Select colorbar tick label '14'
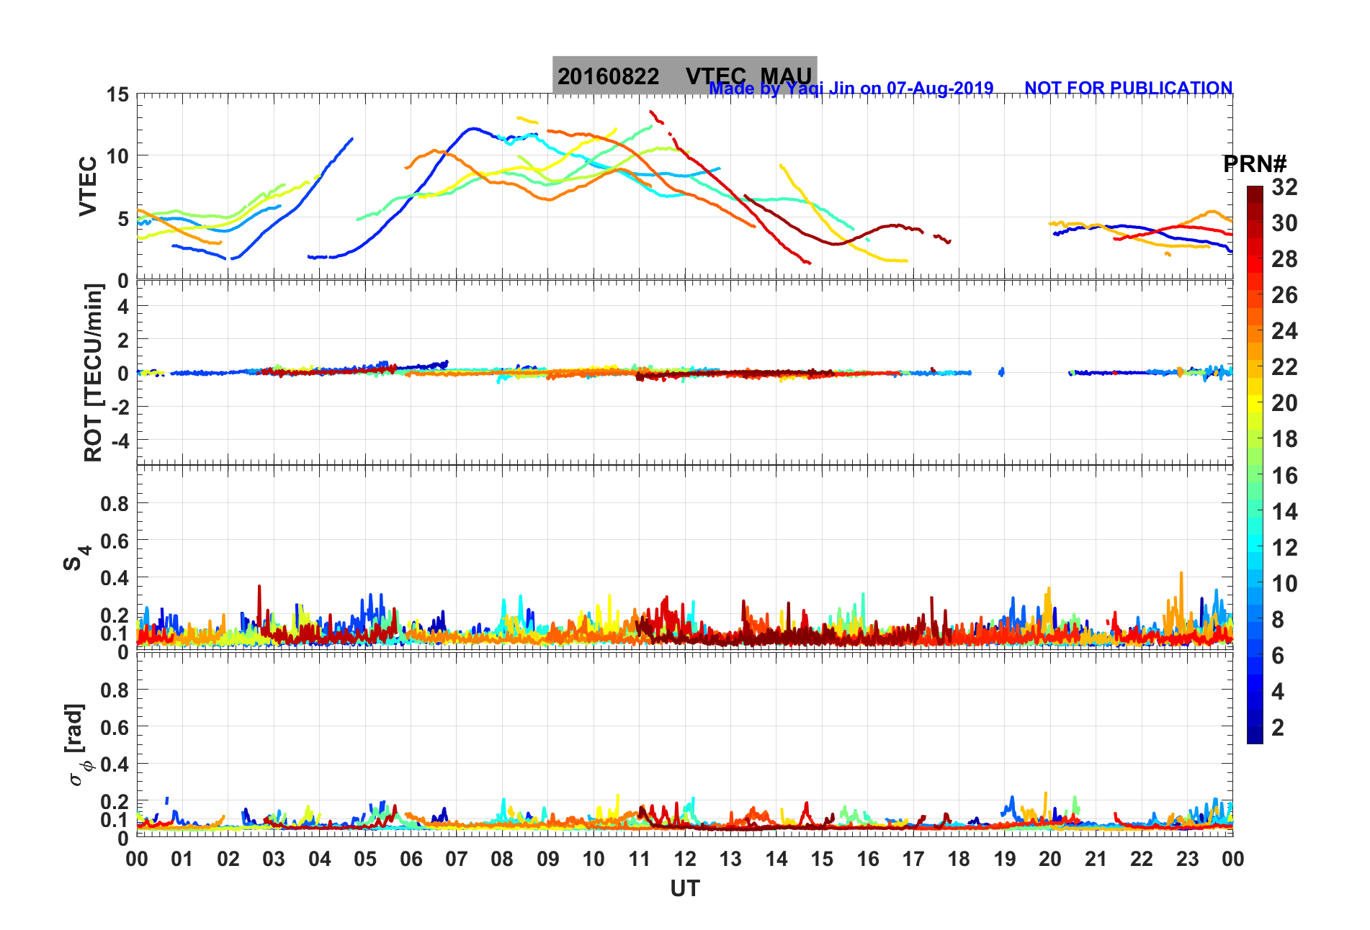Image resolution: width=1370 pixels, height=930 pixels. coord(1284,512)
